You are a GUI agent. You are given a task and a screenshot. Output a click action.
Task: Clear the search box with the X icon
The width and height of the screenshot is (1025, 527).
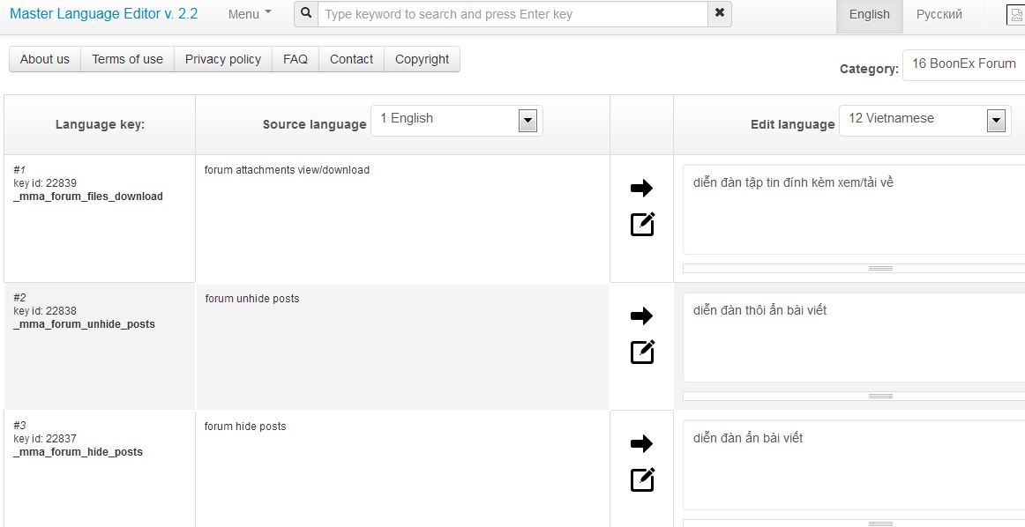pos(720,14)
